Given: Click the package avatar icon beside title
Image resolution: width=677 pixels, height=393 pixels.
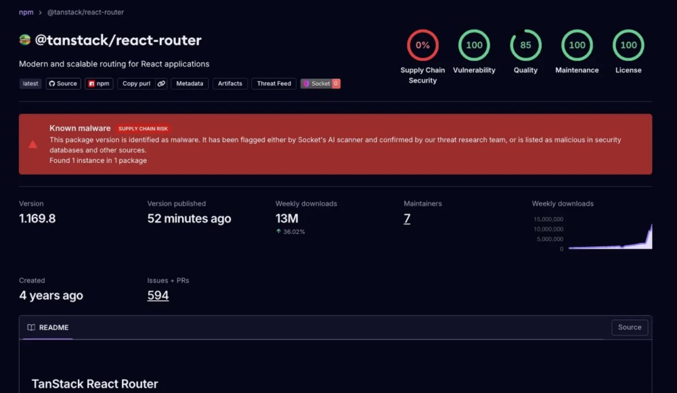Looking at the screenshot, I should click(x=25, y=40).
